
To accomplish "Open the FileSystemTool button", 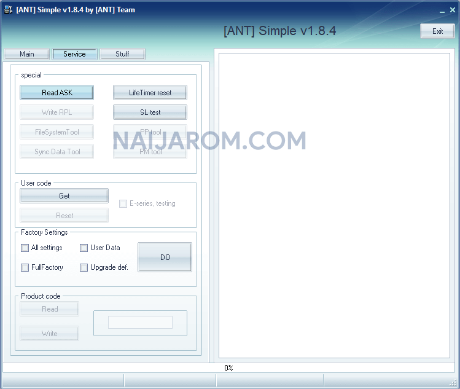I will tap(57, 132).
